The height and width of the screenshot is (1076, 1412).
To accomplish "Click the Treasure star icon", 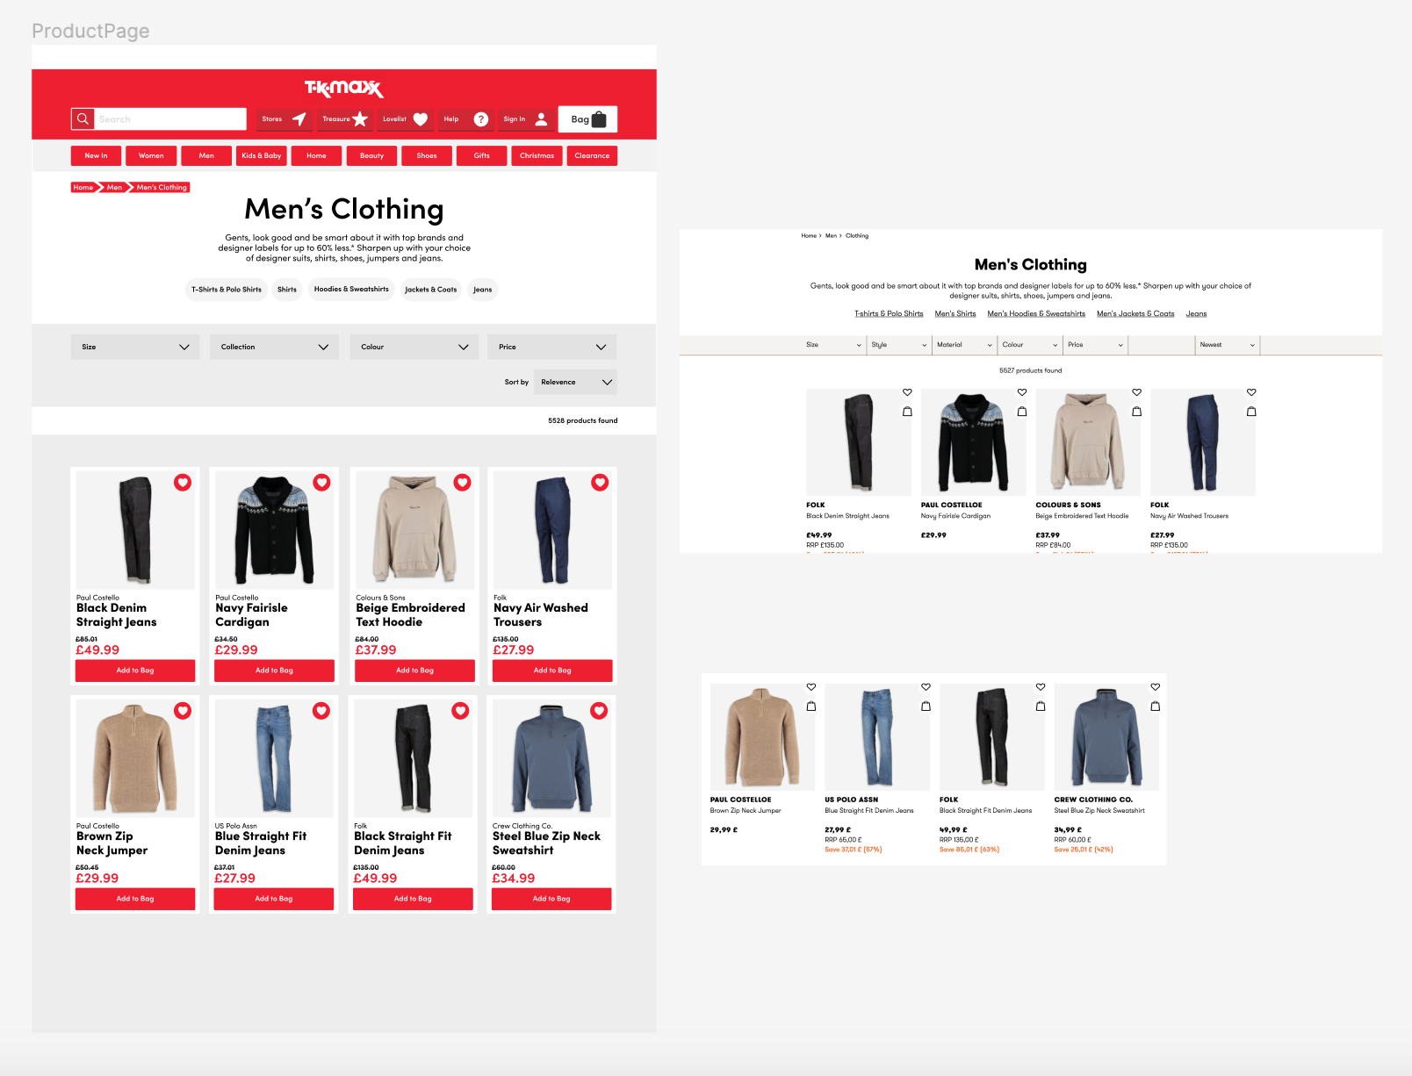I will [360, 118].
